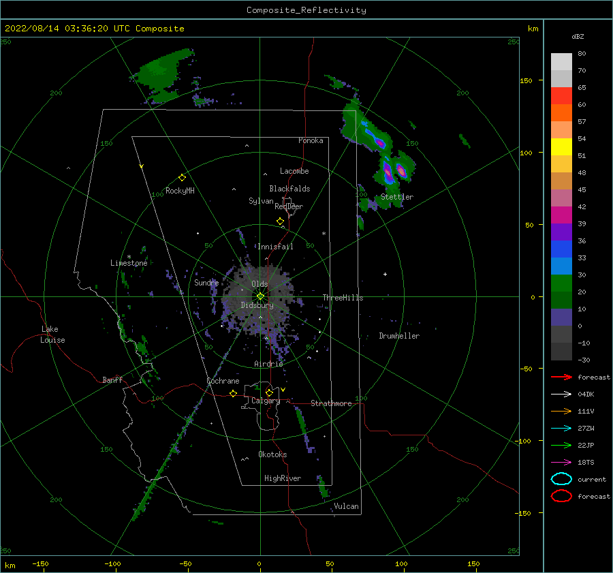Click the yellow diamond marker above Calgary

269,392
